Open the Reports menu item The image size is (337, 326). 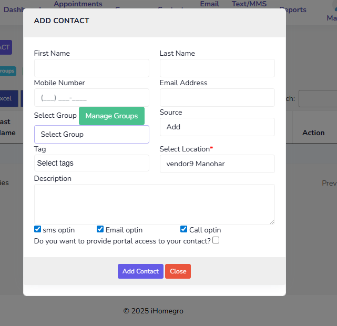click(293, 9)
